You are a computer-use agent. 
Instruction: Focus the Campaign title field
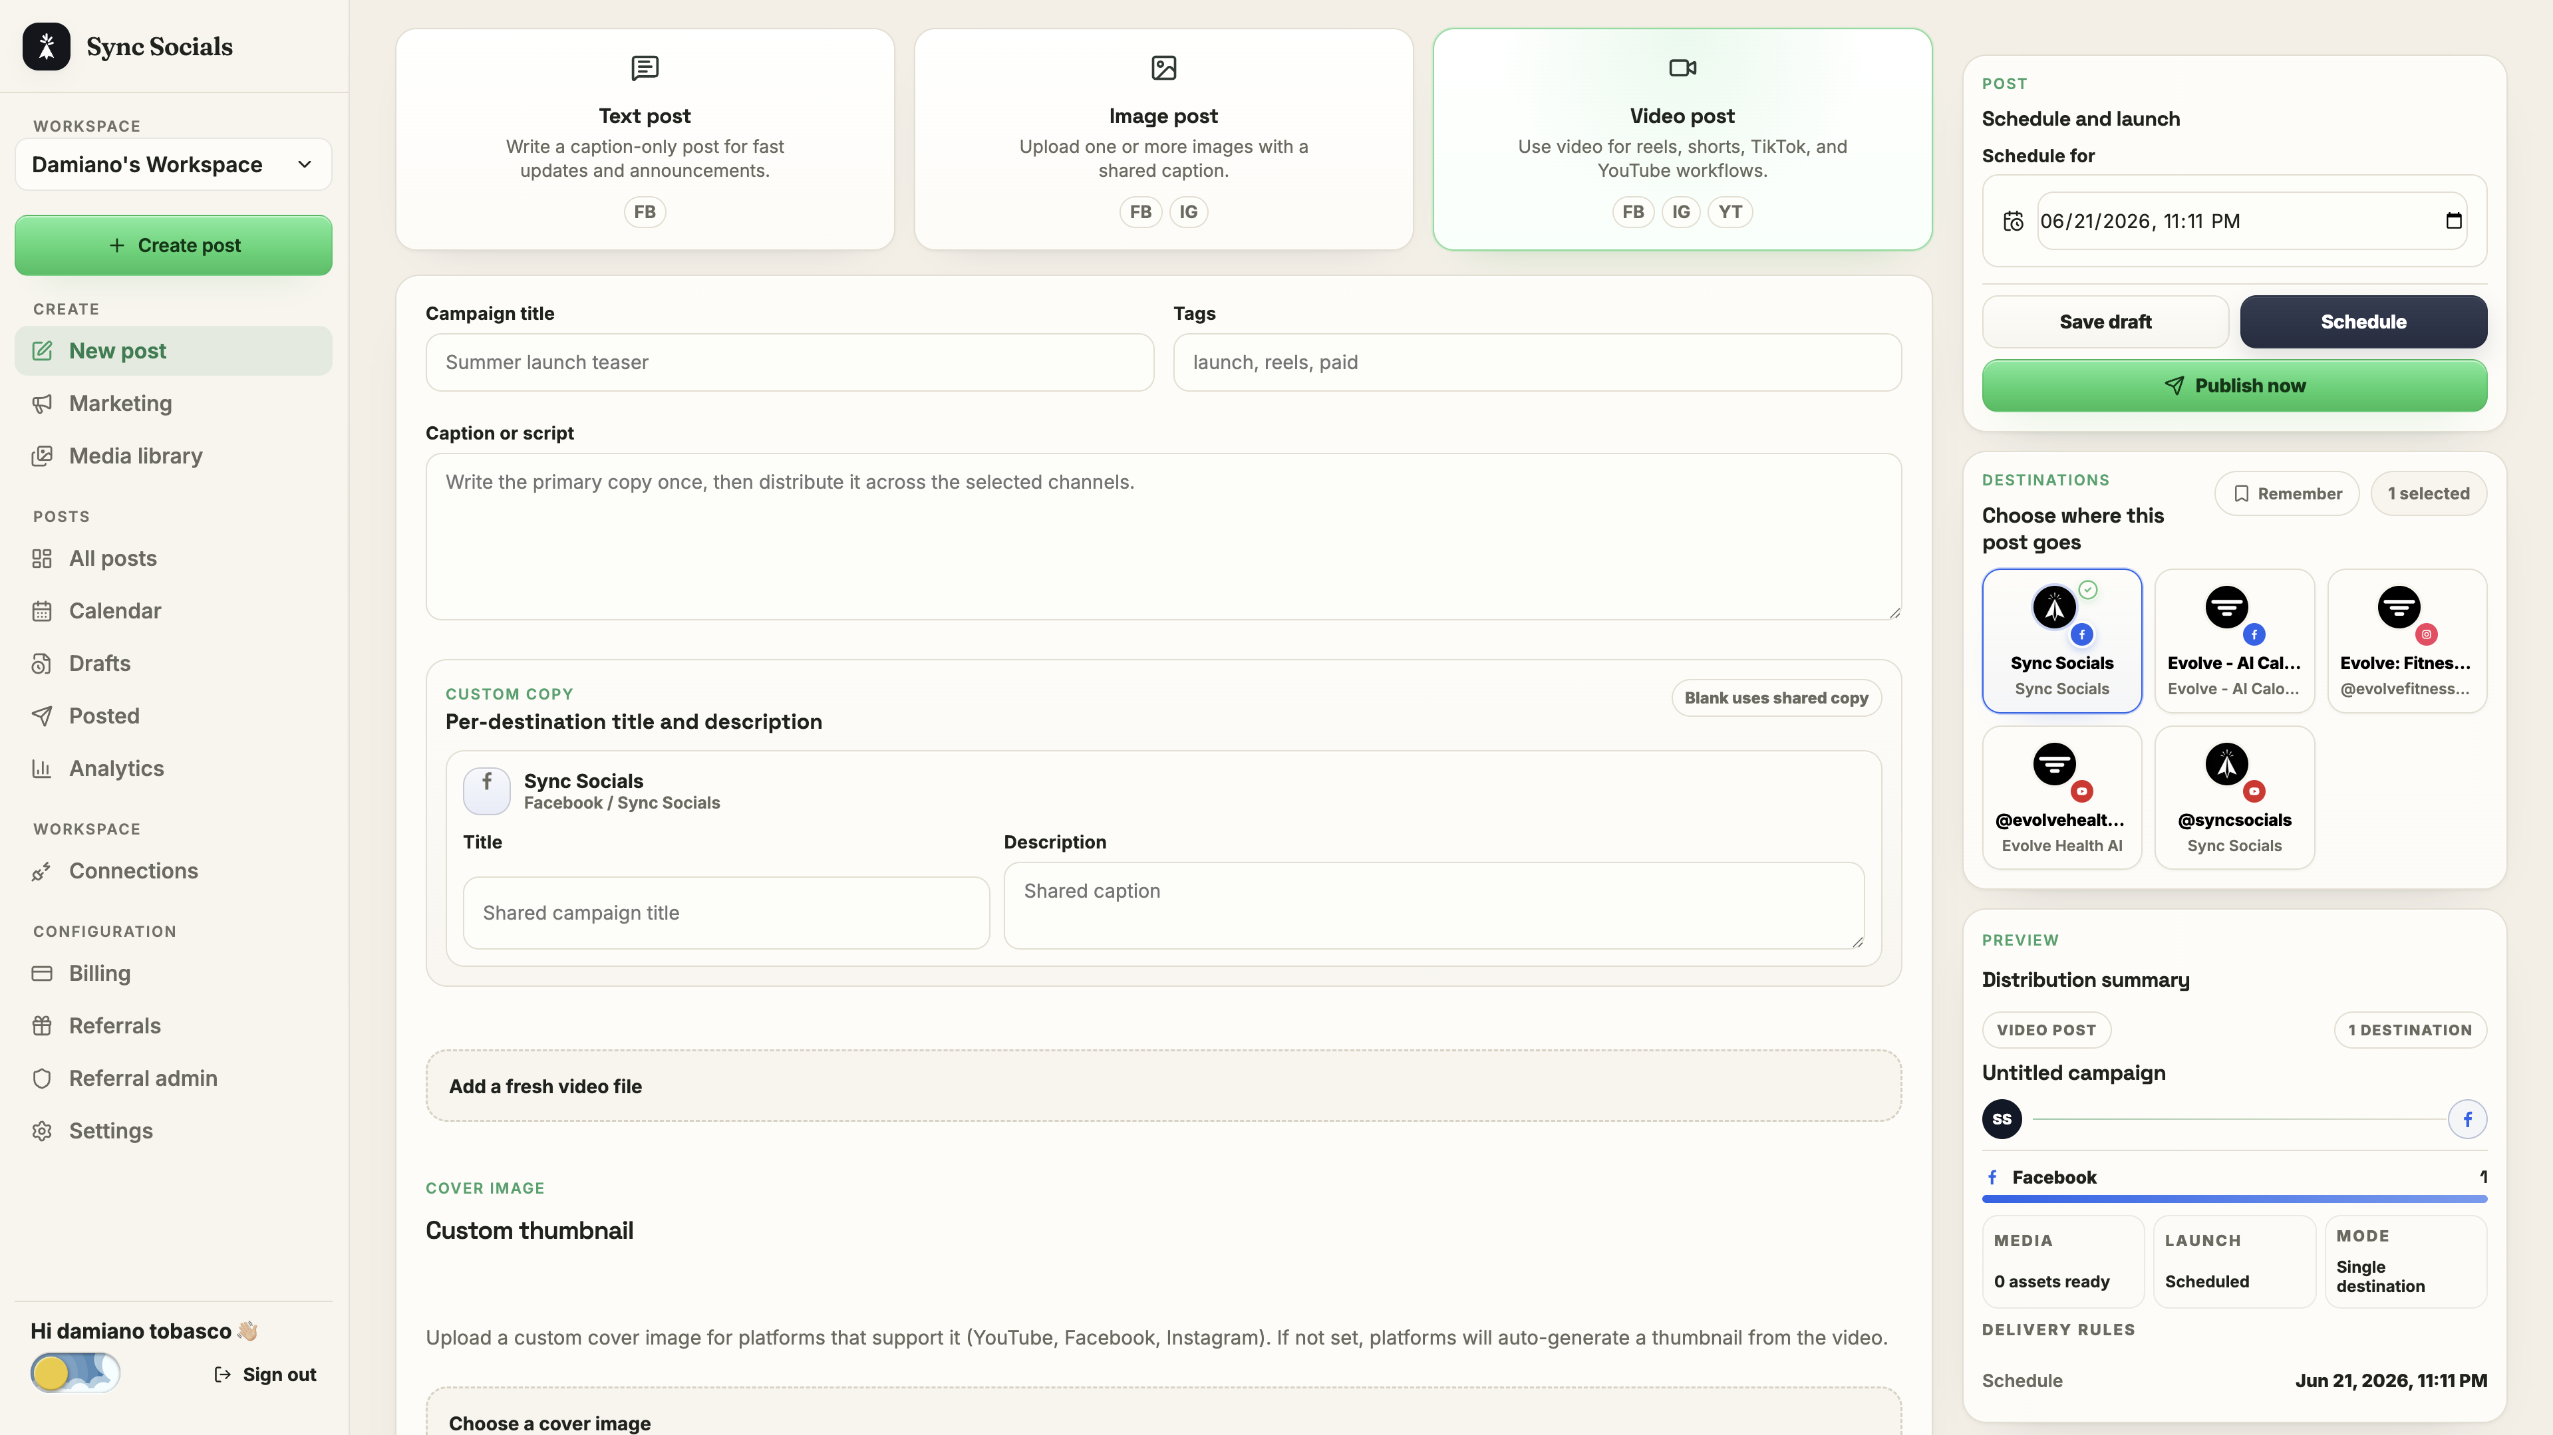click(x=790, y=362)
